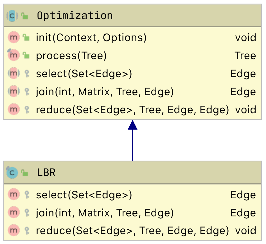Select the inheritance arrow from LBR to Optimization
This screenshot has height=244, width=266.
[132, 140]
